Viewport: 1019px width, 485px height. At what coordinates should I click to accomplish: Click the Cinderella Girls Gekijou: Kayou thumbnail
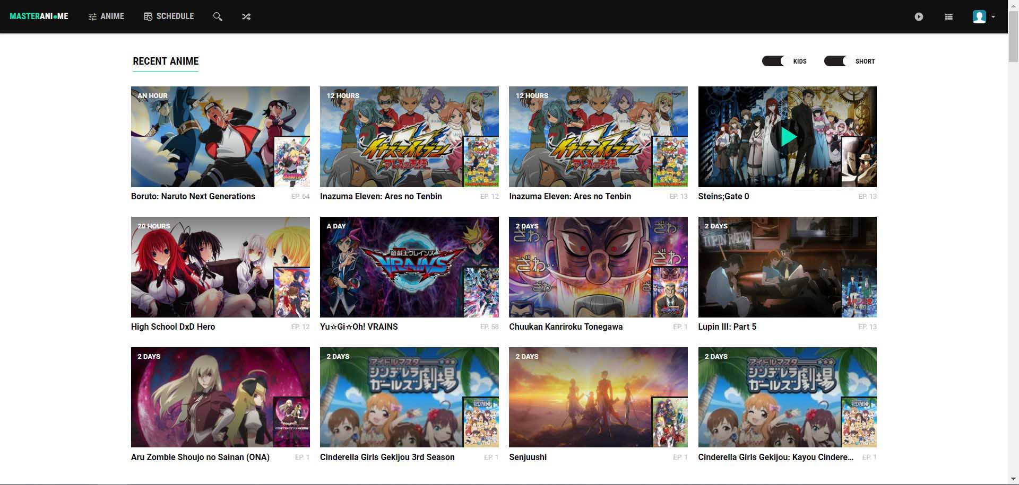point(788,398)
